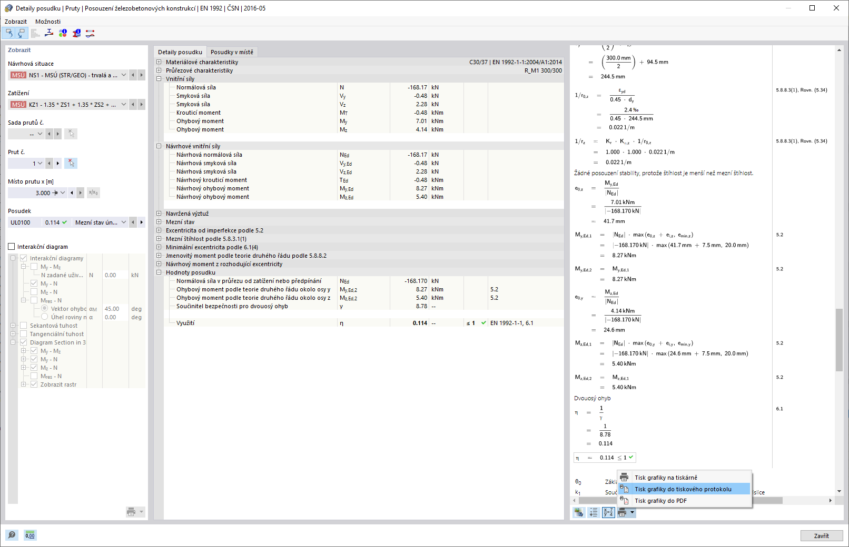
Task: Collapse the Vnitřní síly section
Action: (159, 79)
